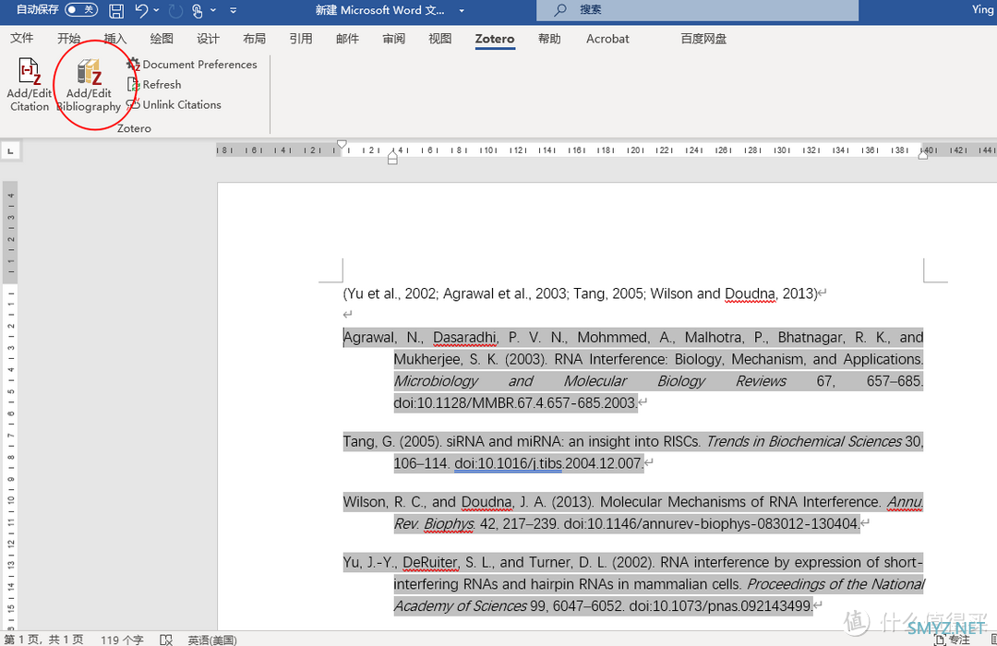Open Zotero Document Preferences
The image size is (997, 646).
(x=192, y=65)
